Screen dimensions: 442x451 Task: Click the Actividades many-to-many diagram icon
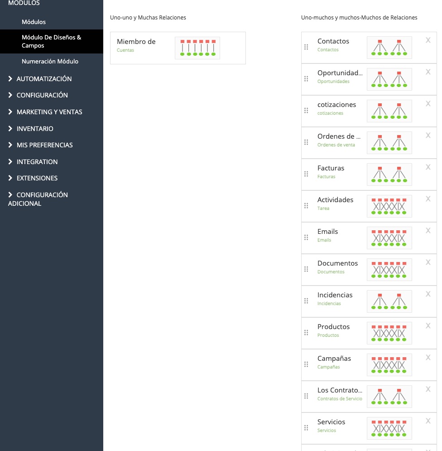[x=389, y=206]
